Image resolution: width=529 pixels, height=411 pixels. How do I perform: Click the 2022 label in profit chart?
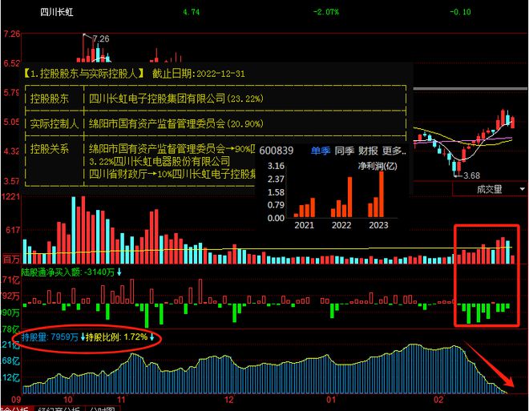click(341, 225)
